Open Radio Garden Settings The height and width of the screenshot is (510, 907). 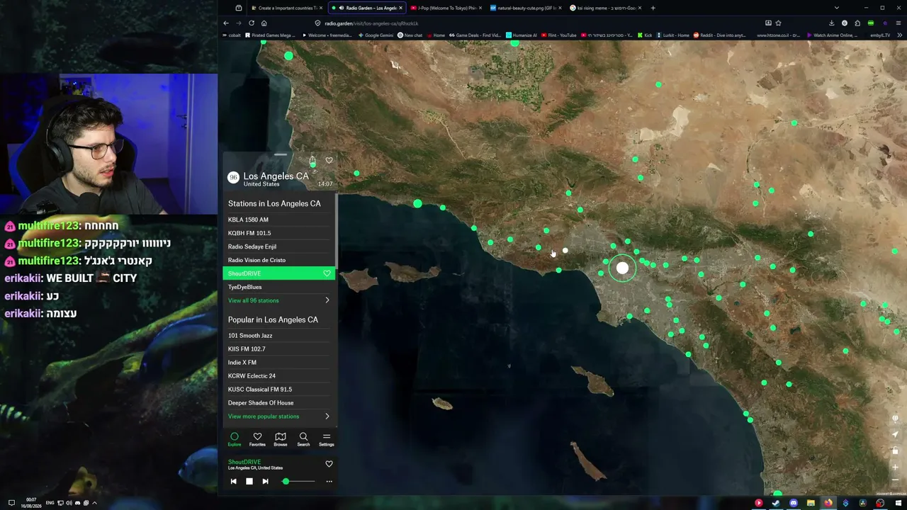[x=326, y=439]
